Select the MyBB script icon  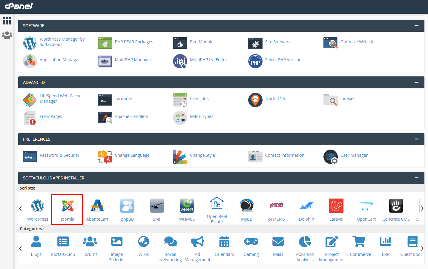[247, 206]
